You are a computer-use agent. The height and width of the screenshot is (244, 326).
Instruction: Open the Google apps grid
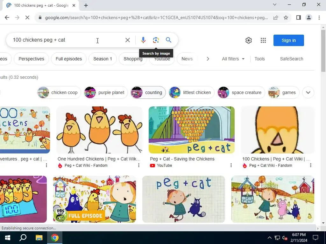point(263,40)
